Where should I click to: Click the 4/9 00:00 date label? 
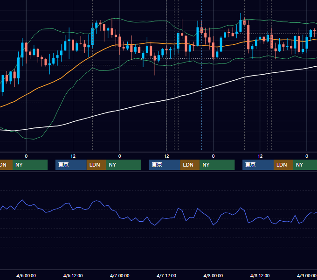click(x=306, y=275)
